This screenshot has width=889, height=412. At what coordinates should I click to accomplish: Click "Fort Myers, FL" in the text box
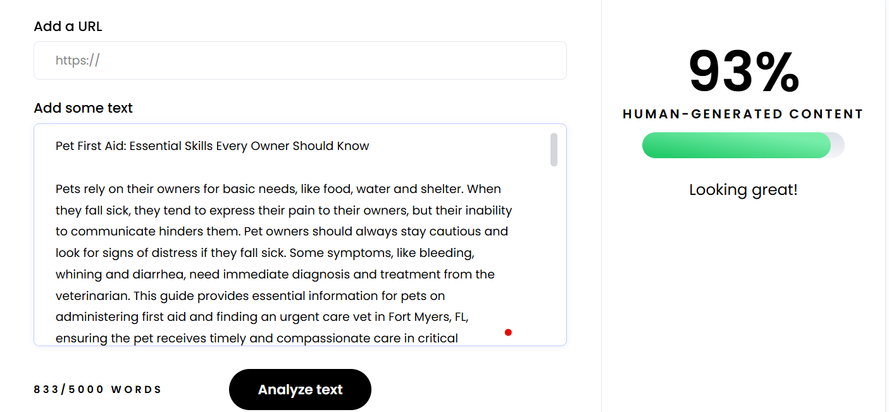click(x=428, y=317)
